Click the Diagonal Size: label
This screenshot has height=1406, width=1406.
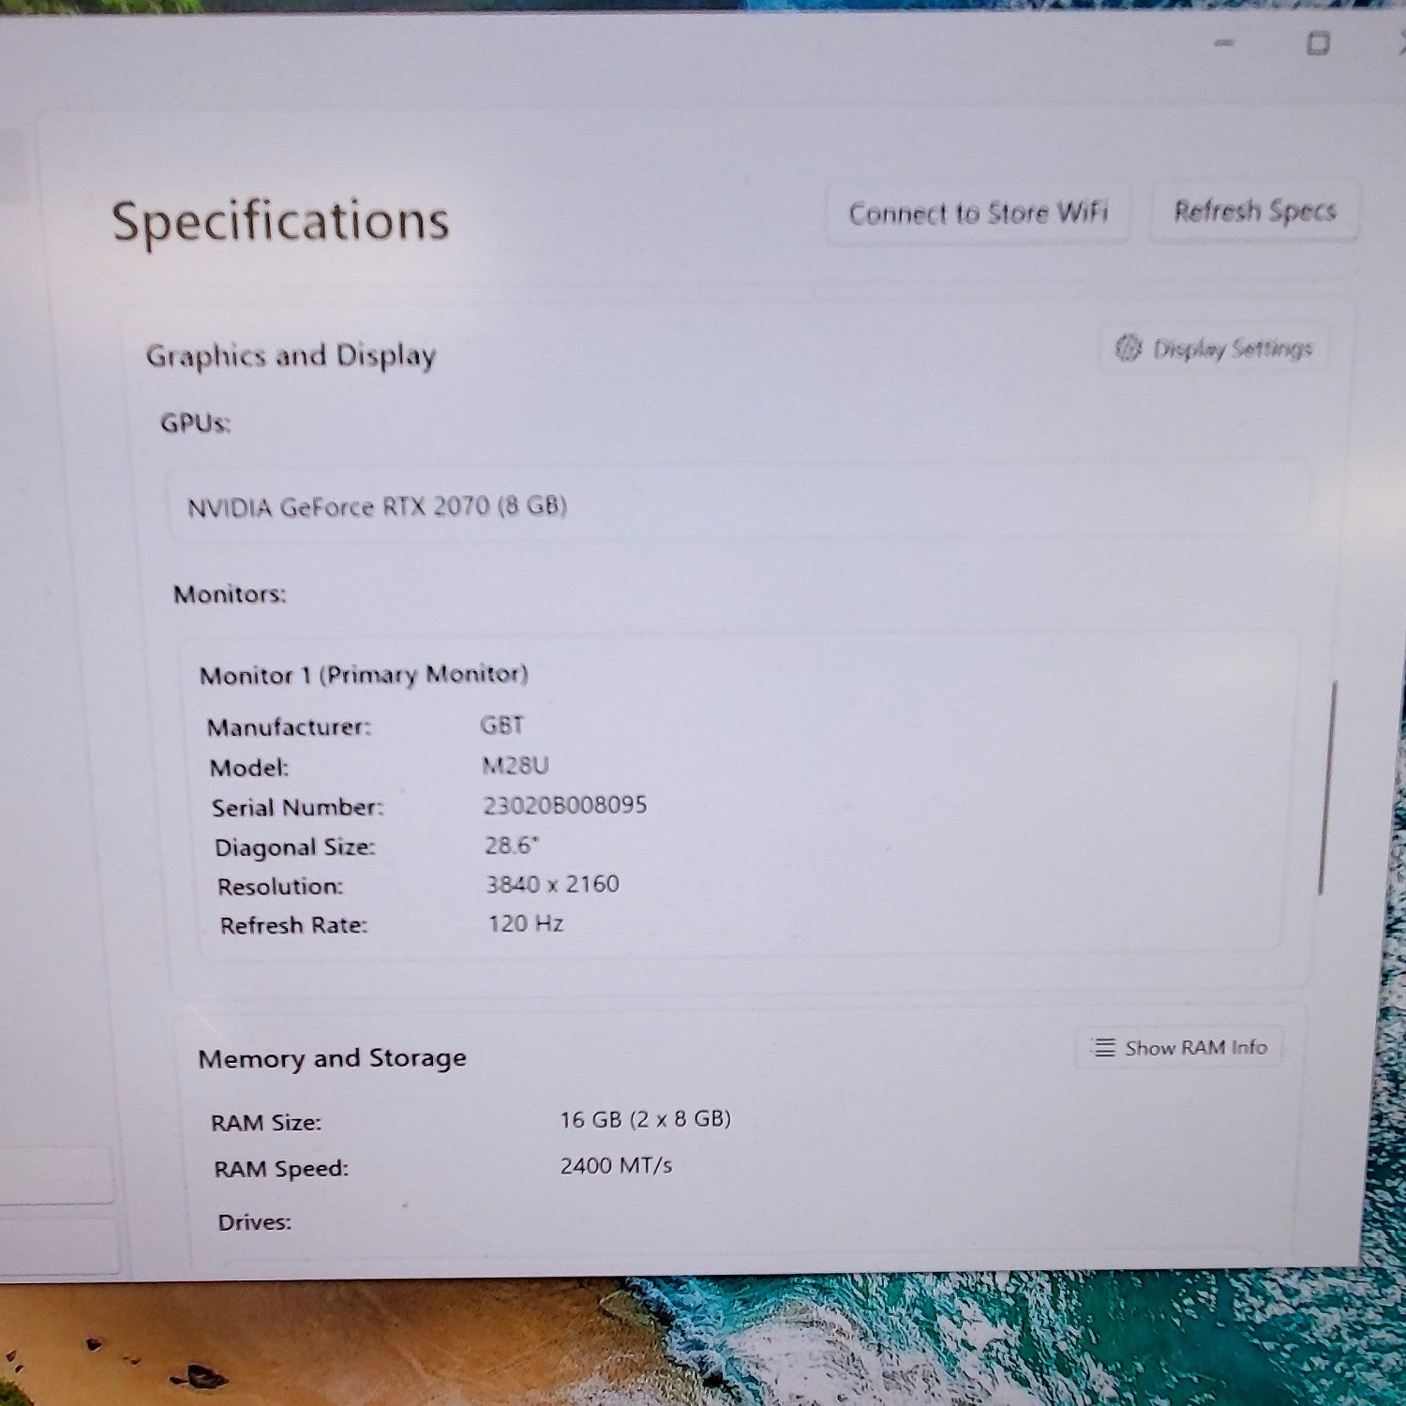click(x=294, y=848)
